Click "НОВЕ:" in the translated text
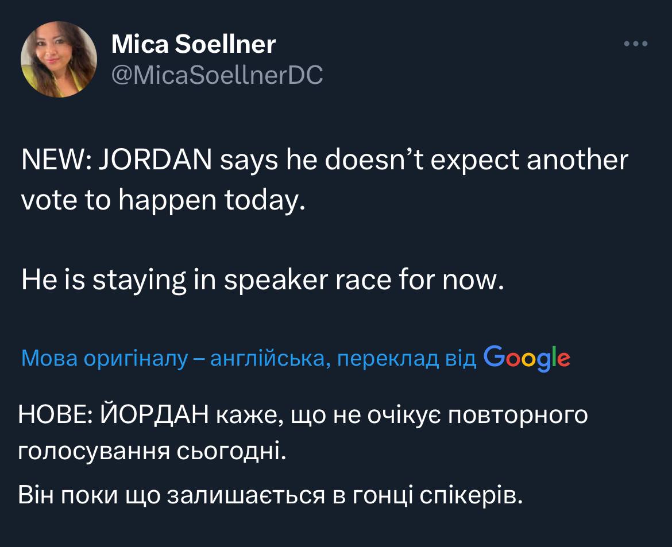The width and height of the screenshot is (672, 547). [53, 415]
